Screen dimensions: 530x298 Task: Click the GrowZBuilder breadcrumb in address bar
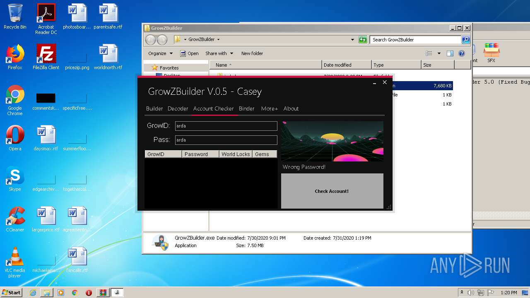(201, 40)
